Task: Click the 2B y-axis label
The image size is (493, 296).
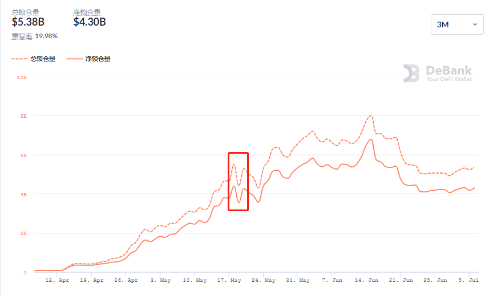Action: [23, 233]
